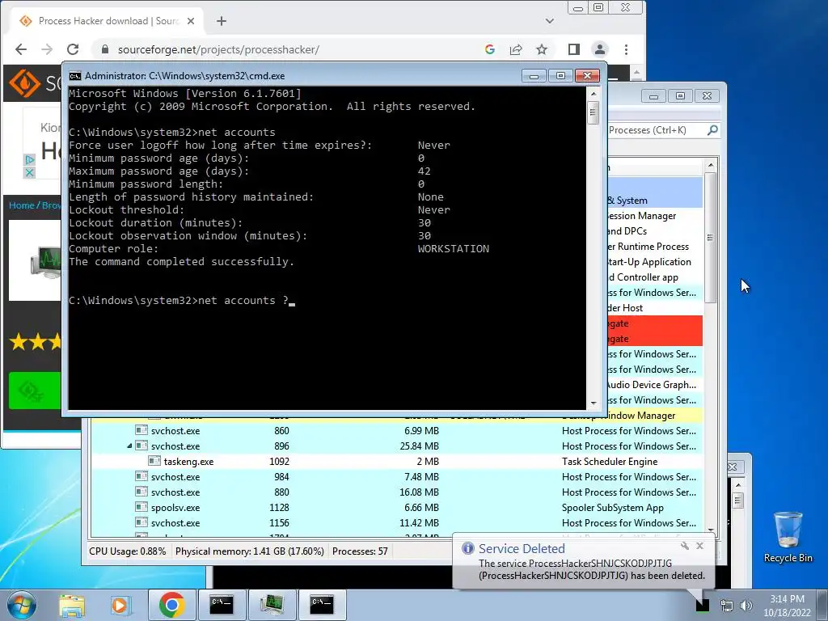This screenshot has width=828, height=621.
Task: Click the Recycle Bin desktop icon
Action: click(x=788, y=537)
